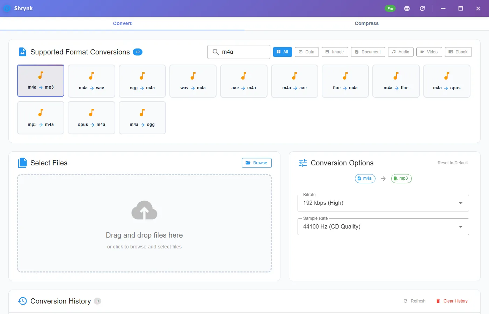Toggle the Image format filter

coord(335,52)
